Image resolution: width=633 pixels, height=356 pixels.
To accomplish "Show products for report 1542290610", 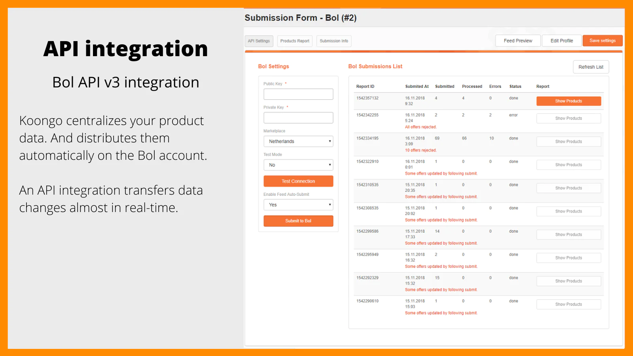I will [x=569, y=305].
